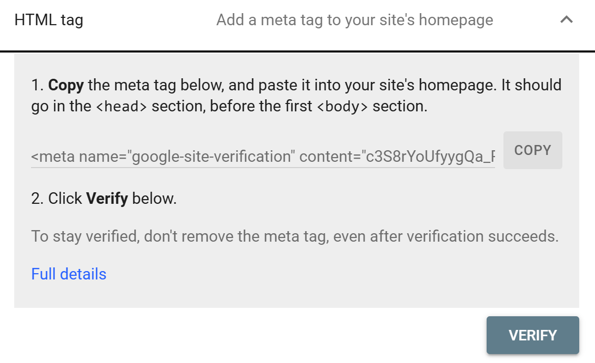This screenshot has width=595, height=363.
Task: Click "google-site-verification" inside the meta tag
Action: 212,157
